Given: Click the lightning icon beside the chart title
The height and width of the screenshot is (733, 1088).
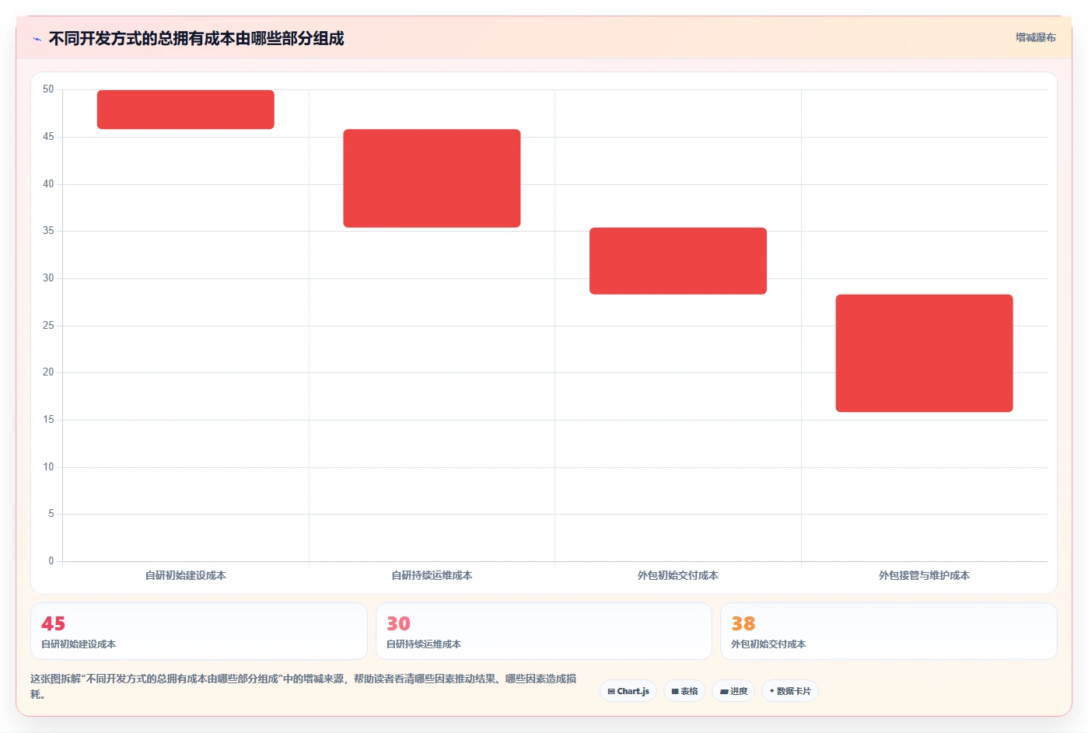Looking at the screenshot, I should [x=37, y=39].
